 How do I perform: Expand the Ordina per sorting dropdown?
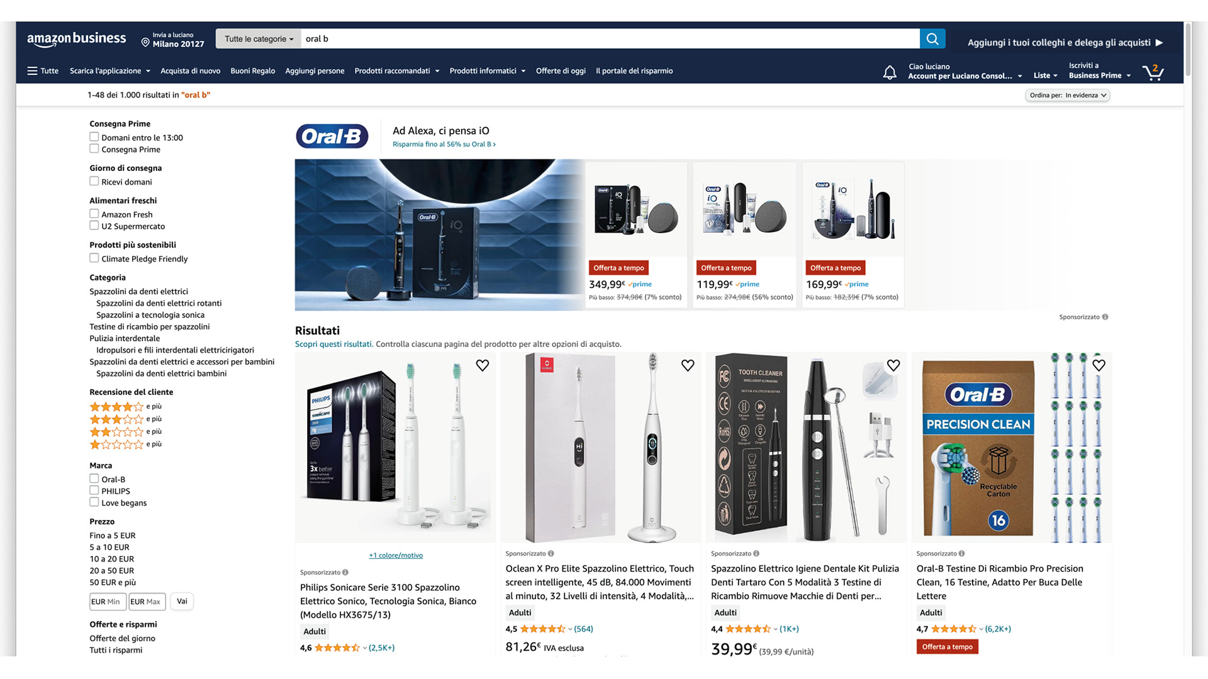tap(1068, 96)
